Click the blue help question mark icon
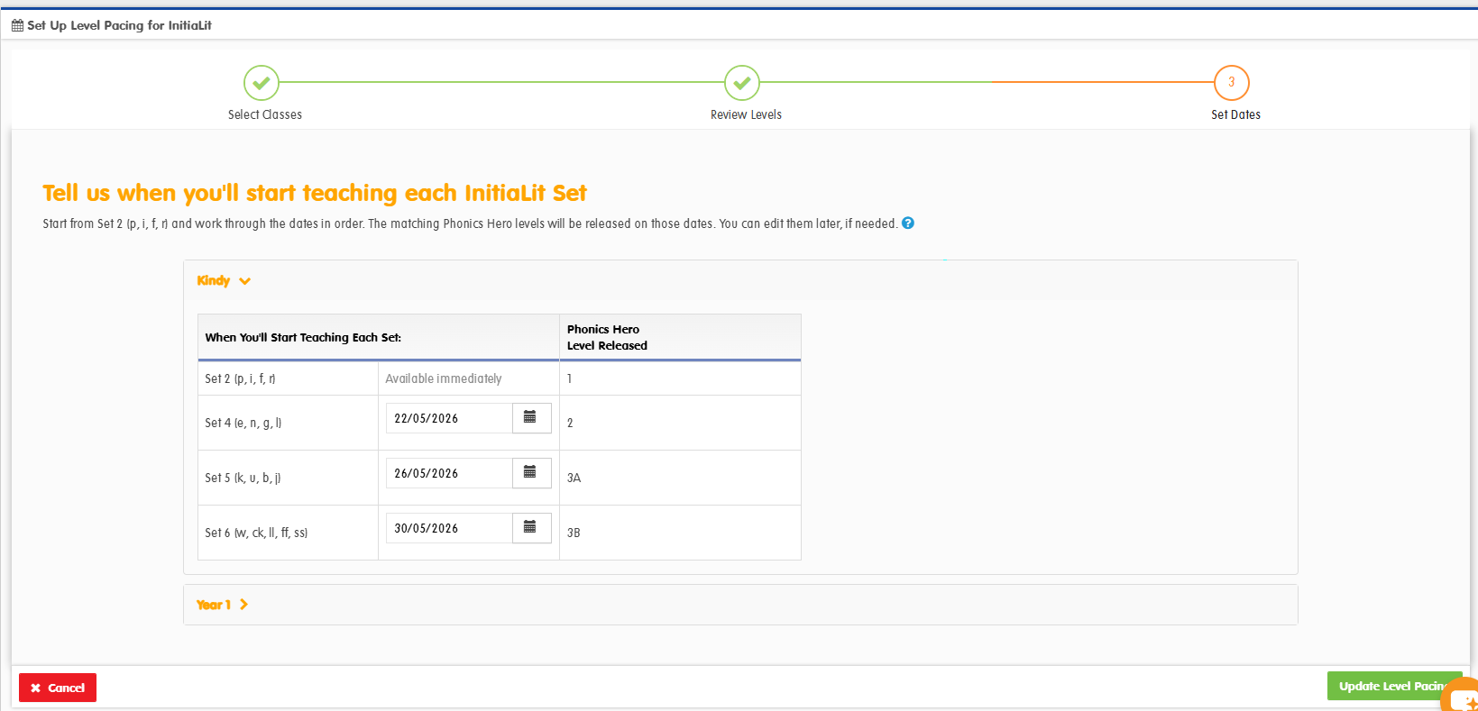The height and width of the screenshot is (711, 1478). (908, 223)
